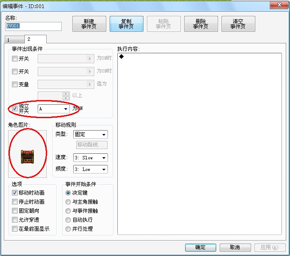Select event page tab 2

[x=35, y=39]
